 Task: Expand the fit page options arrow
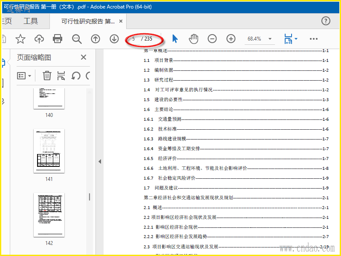point(296,39)
